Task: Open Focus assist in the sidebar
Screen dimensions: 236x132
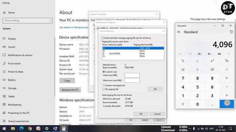Action: 14,63
